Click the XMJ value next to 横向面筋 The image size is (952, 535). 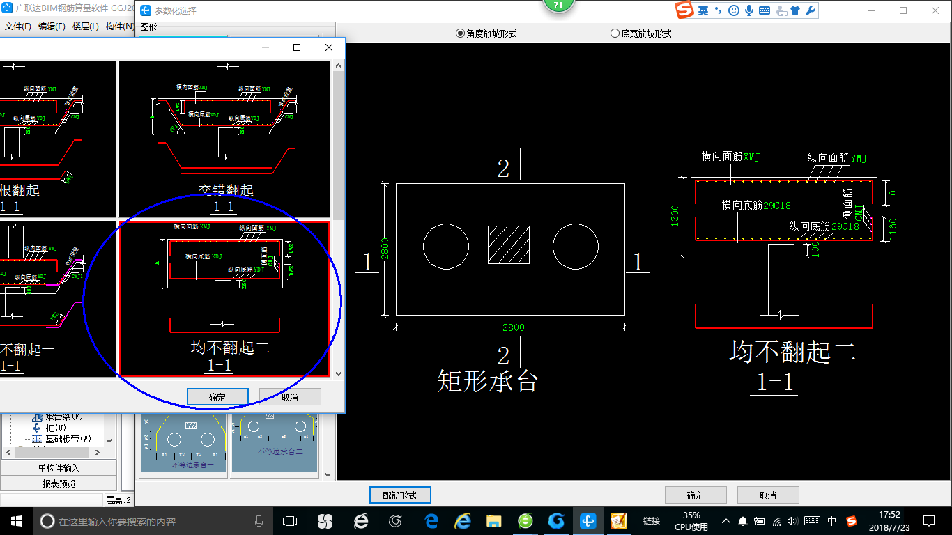click(x=751, y=157)
